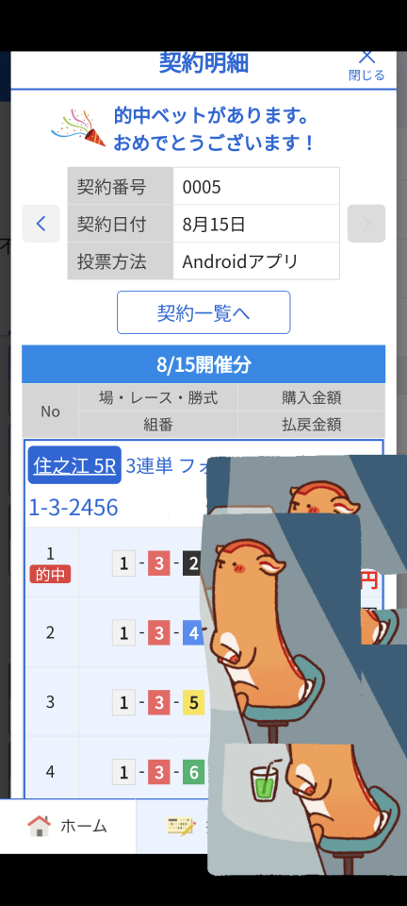This screenshot has height=906, width=407.
Task: Tap the house icon beside ホーム
Action: coord(40,826)
